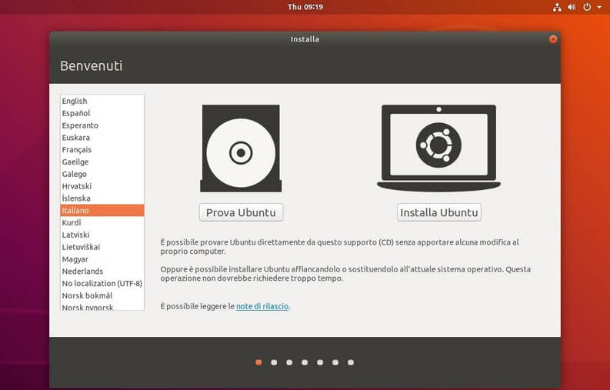This screenshot has width=610, height=390.
Task: Select English in the language list
Action: pyautogui.click(x=102, y=101)
